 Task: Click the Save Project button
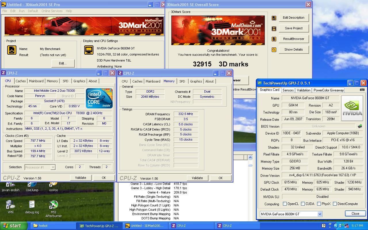294,28
